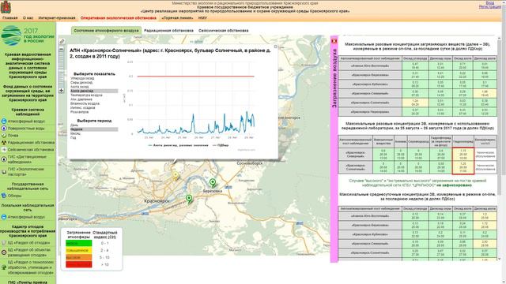The height and width of the screenshot is (284, 506).
Task: Switch to Сейсмическая обстановка tab
Action: pyautogui.click(x=224, y=31)
